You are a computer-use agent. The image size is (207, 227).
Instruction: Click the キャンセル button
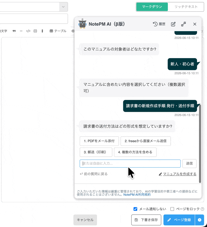(x=85, y=220)
